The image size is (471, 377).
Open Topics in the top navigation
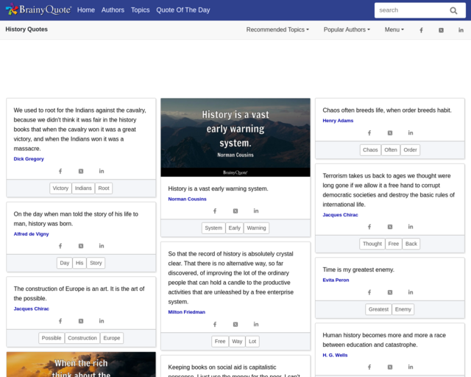coord(141,10)
